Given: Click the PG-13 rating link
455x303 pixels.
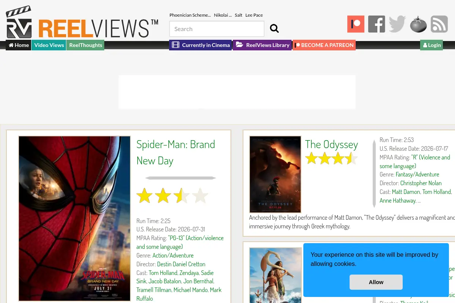Looking at the screenshot, I should pyautogui.click(x=180, y=242).
